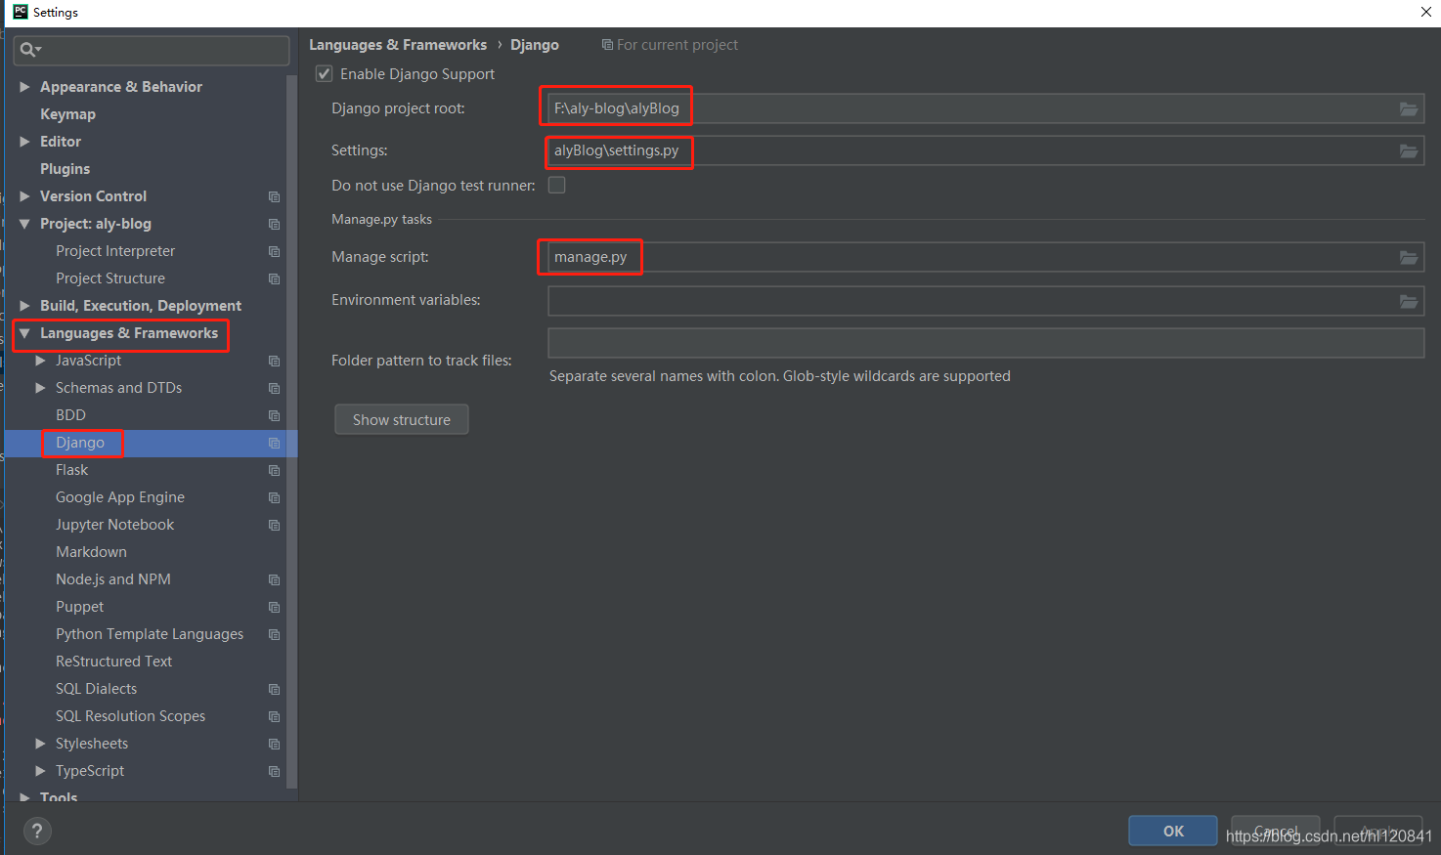The width and height of the screenshot is (1441, 855).
Task: Expand TypeScript subsection arrow
Action: pyautogui.click(x=41, y=771)
